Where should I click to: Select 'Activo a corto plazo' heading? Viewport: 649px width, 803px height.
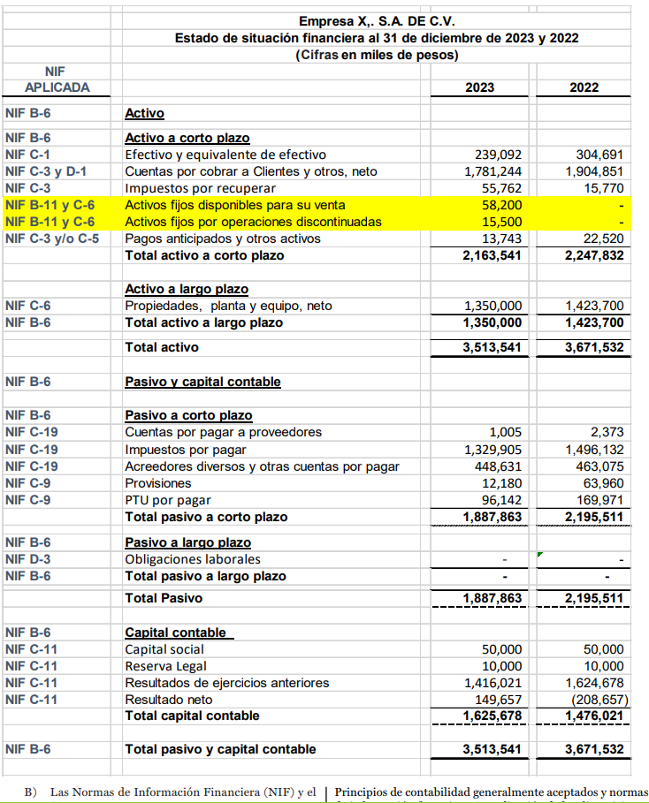point(187,138)
